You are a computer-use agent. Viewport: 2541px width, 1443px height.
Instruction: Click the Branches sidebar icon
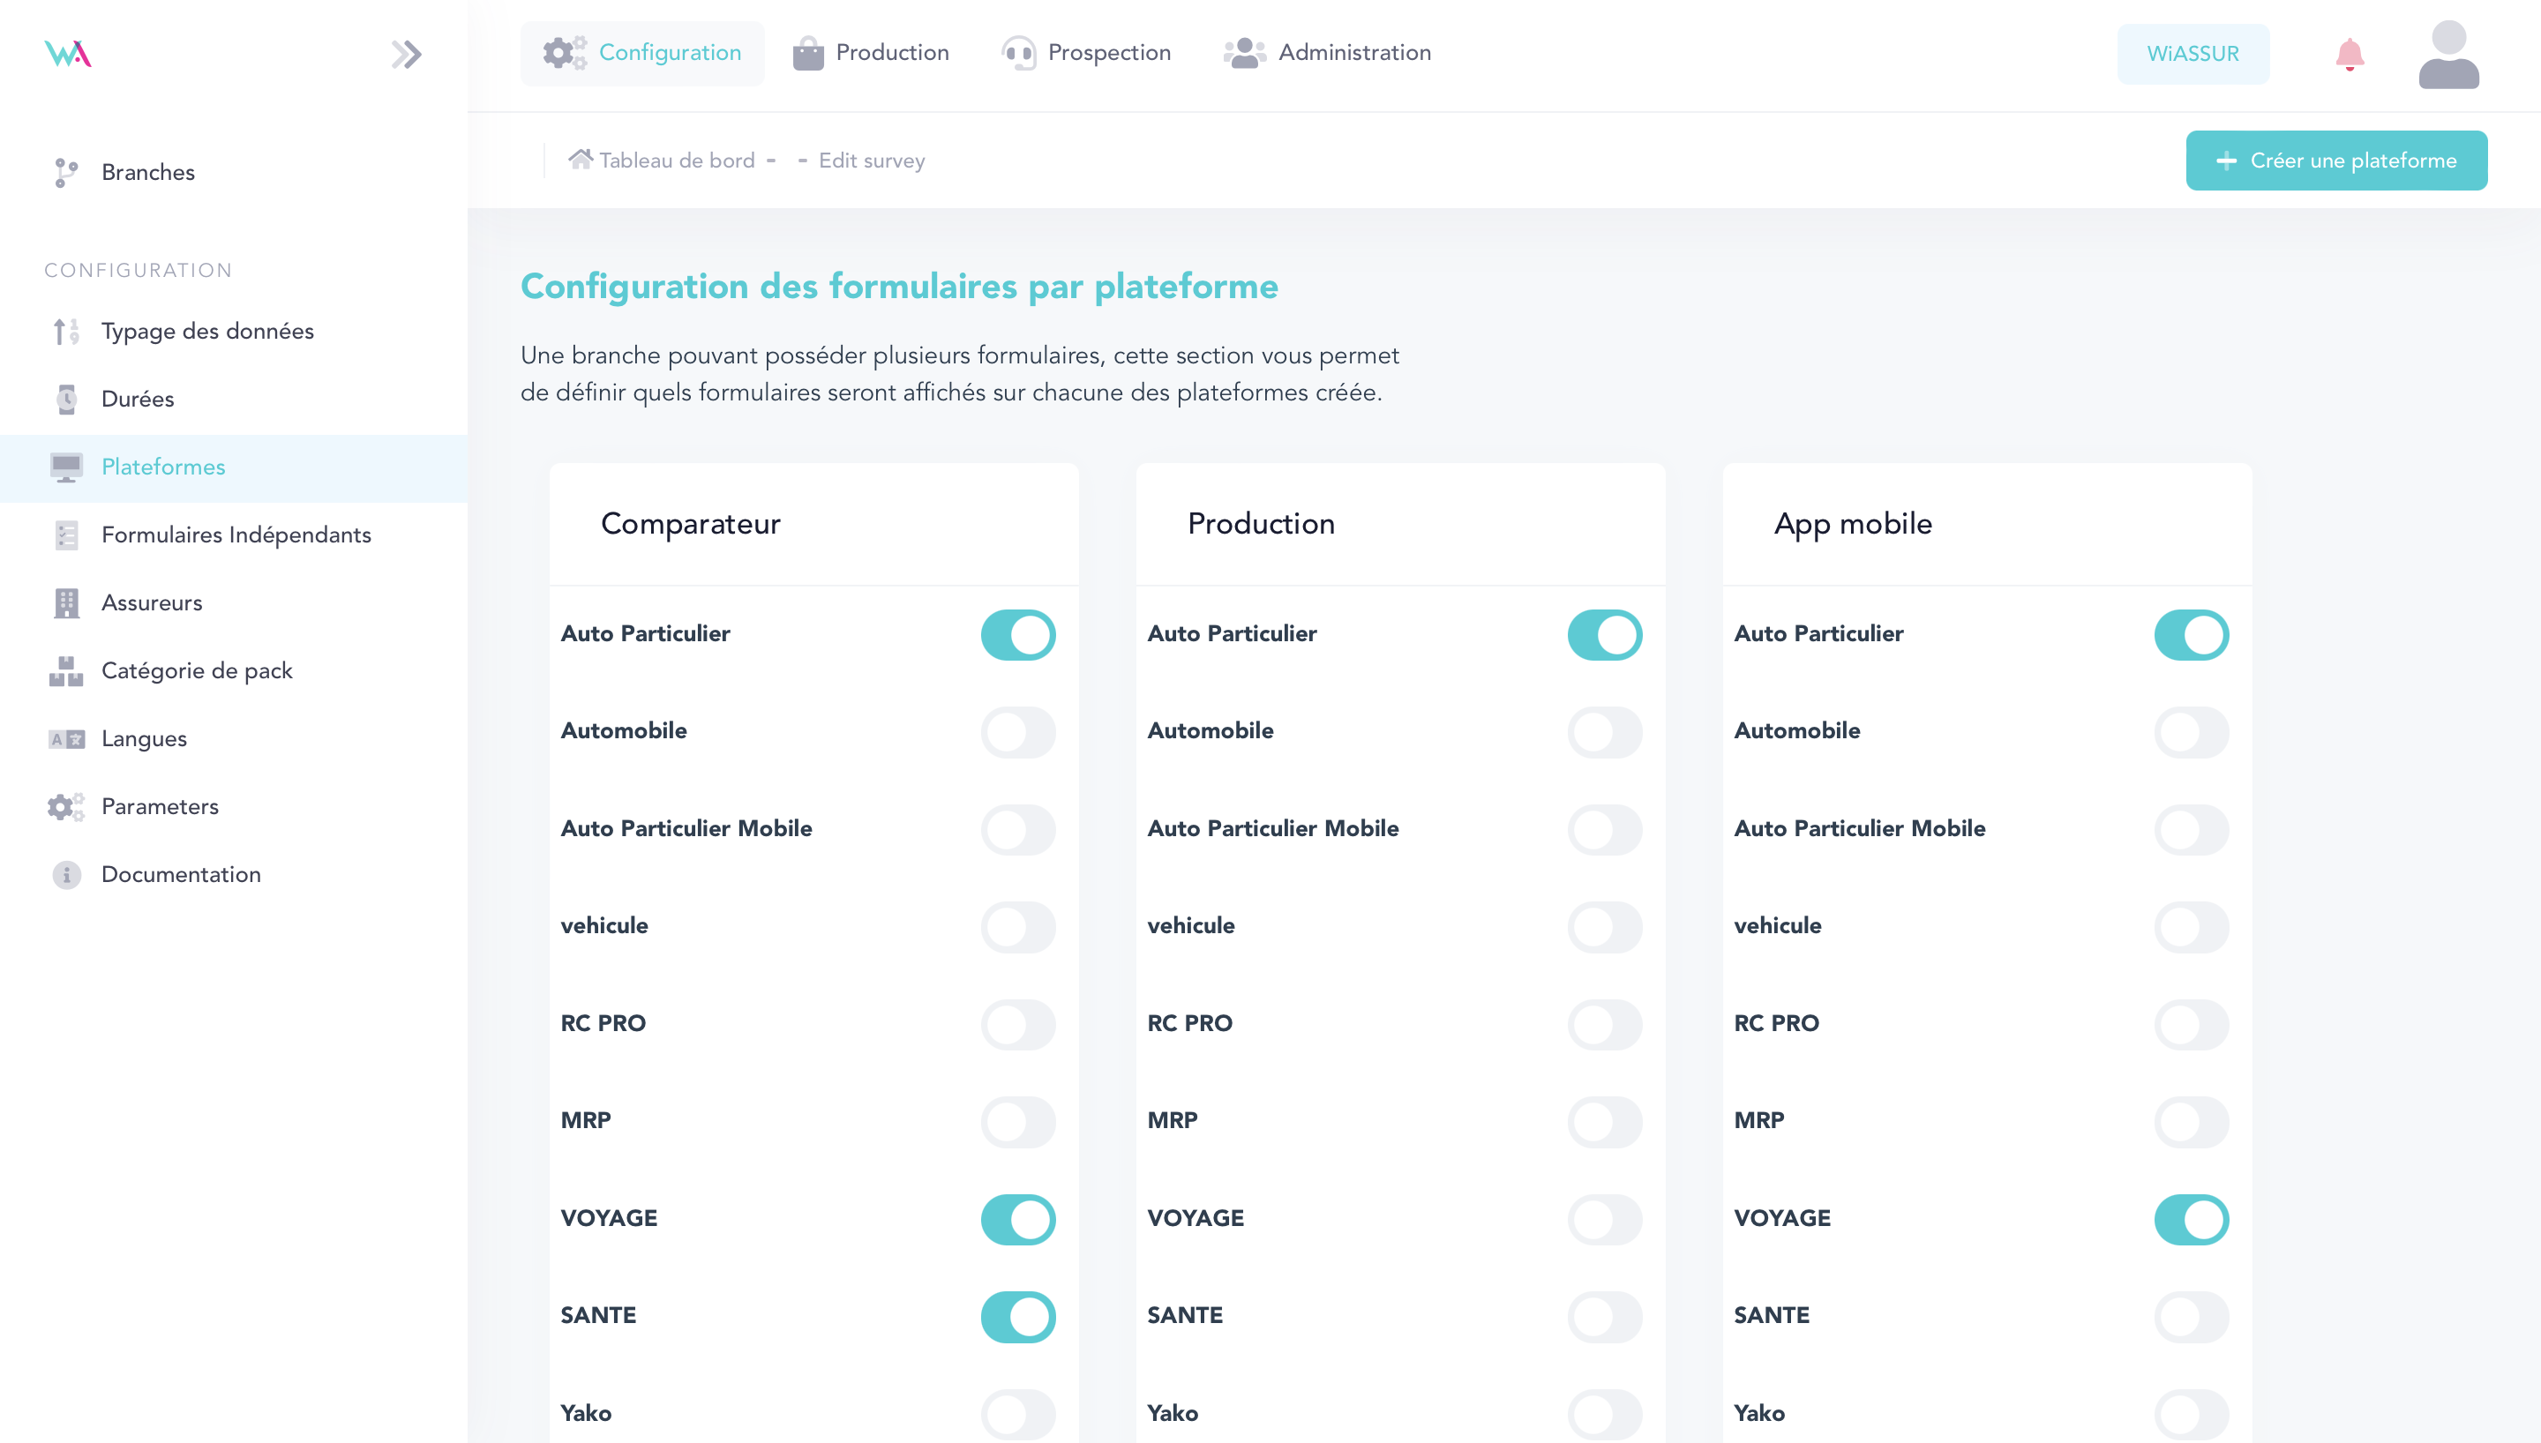pos(65,173)
